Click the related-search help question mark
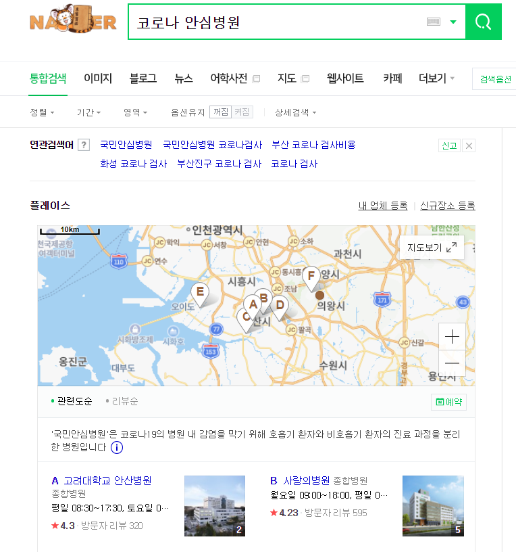516x552 pixels. tap(84, 145)
